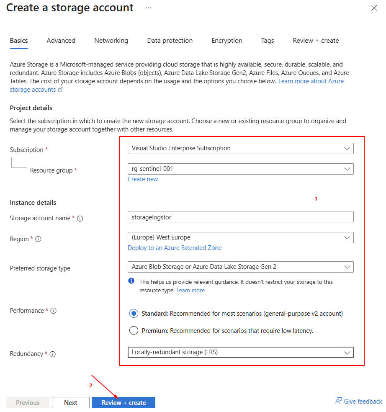386x412 pixels.
Task: Open the Subscription dropdown
Action: click(x=240, y=148)
